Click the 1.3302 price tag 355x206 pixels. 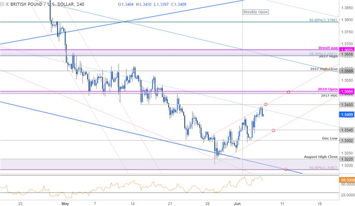coord(347,140)
